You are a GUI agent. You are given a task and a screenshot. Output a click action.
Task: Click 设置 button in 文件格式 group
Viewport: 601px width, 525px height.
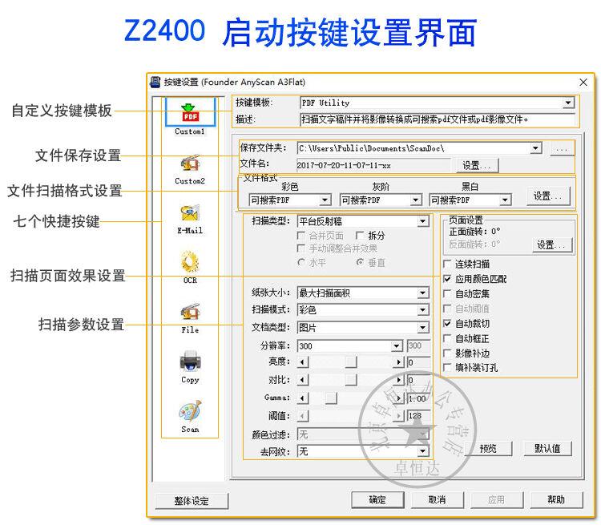click(x=548, y=196)
